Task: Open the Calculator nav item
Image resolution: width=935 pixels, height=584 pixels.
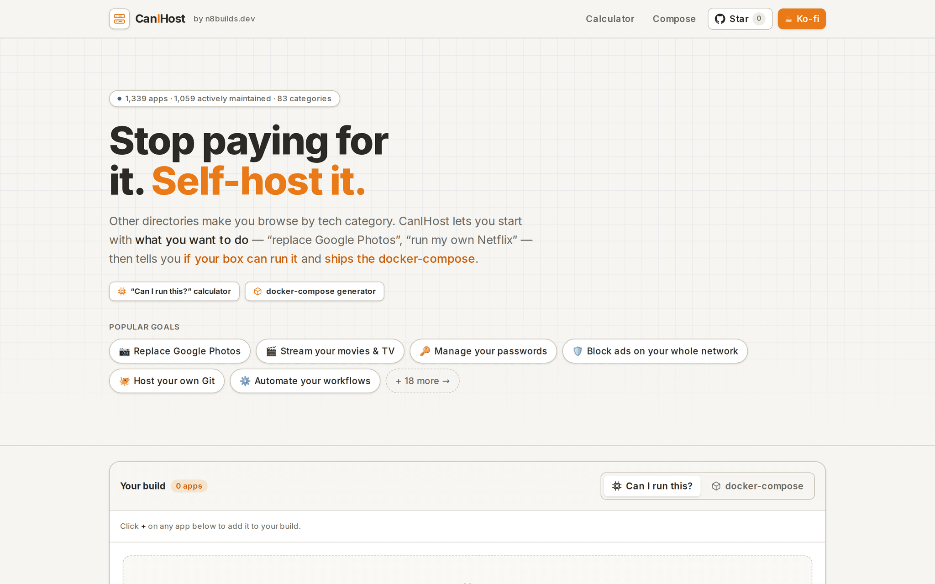Action: click(610, 19)
